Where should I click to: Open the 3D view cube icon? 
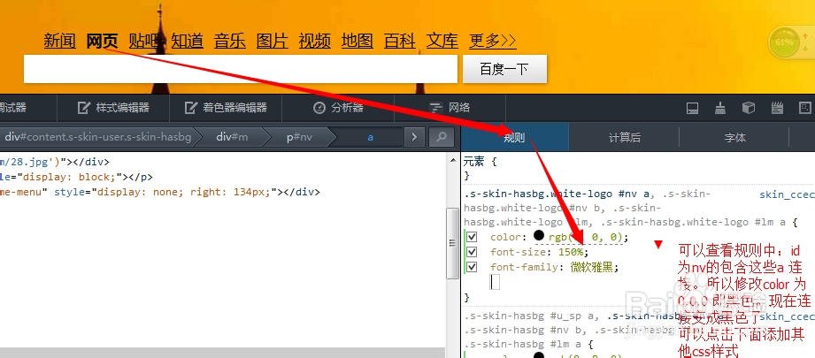(749, 108)
